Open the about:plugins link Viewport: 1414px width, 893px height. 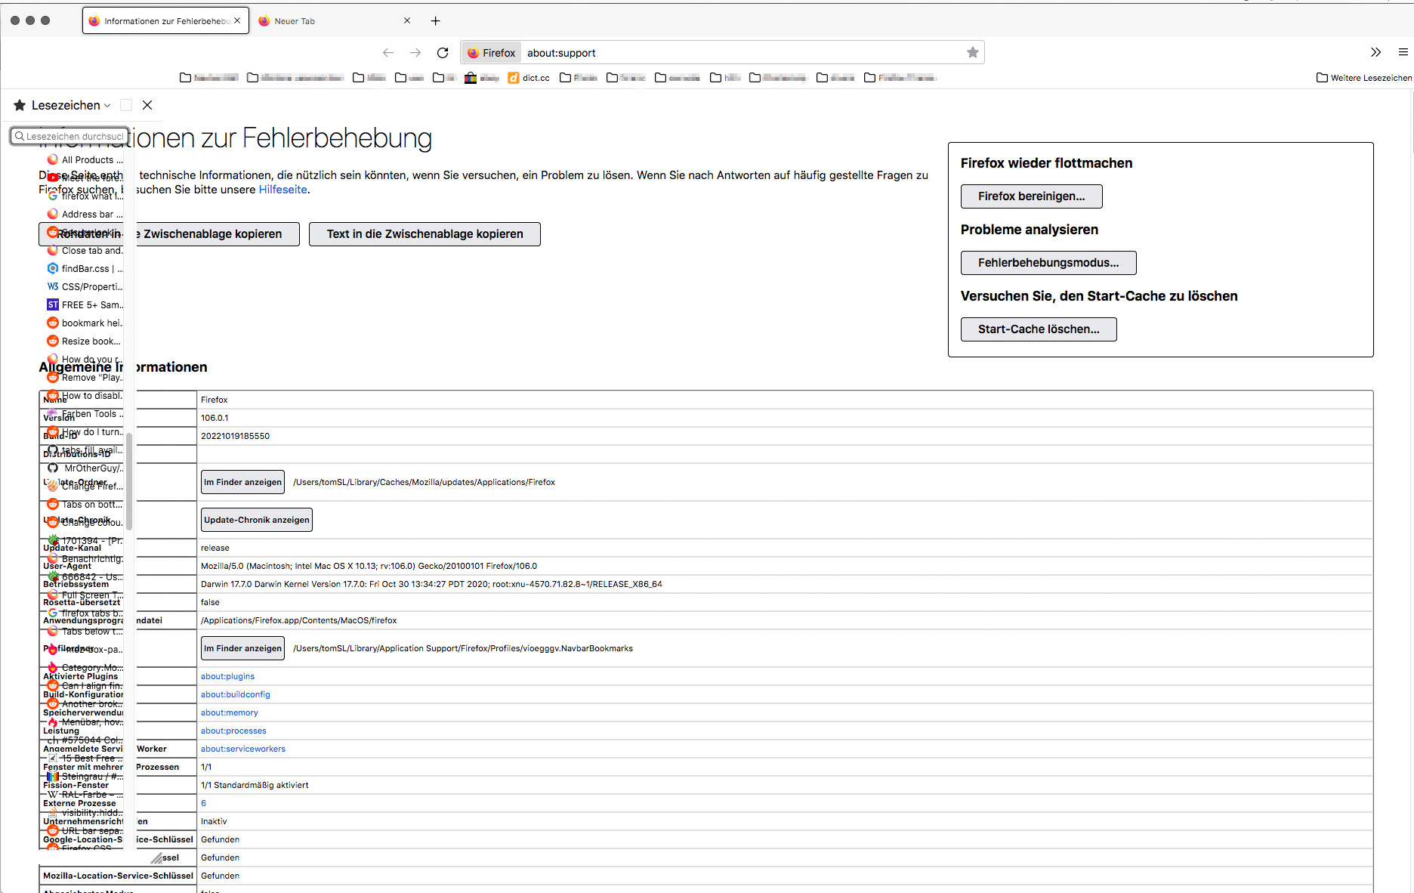click(227, 676)
